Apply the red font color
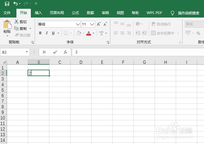 [89, 33]
